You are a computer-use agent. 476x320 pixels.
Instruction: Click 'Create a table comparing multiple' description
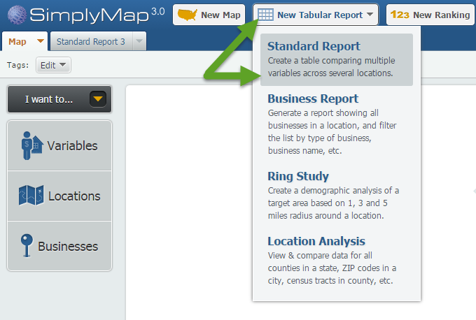[332, 61]
